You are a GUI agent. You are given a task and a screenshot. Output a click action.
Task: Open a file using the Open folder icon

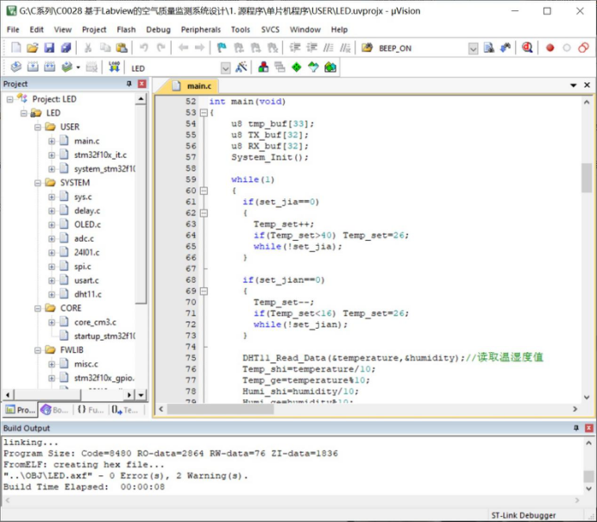click(x=33, y=47)
